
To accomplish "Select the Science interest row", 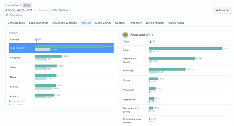I will [x=61, y=87].
